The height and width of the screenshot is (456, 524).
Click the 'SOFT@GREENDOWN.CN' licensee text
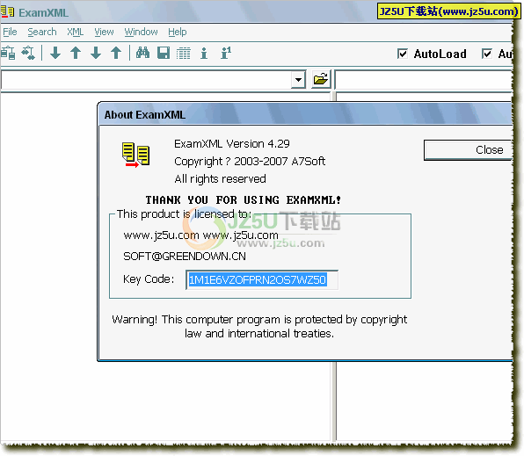[185, 257]
